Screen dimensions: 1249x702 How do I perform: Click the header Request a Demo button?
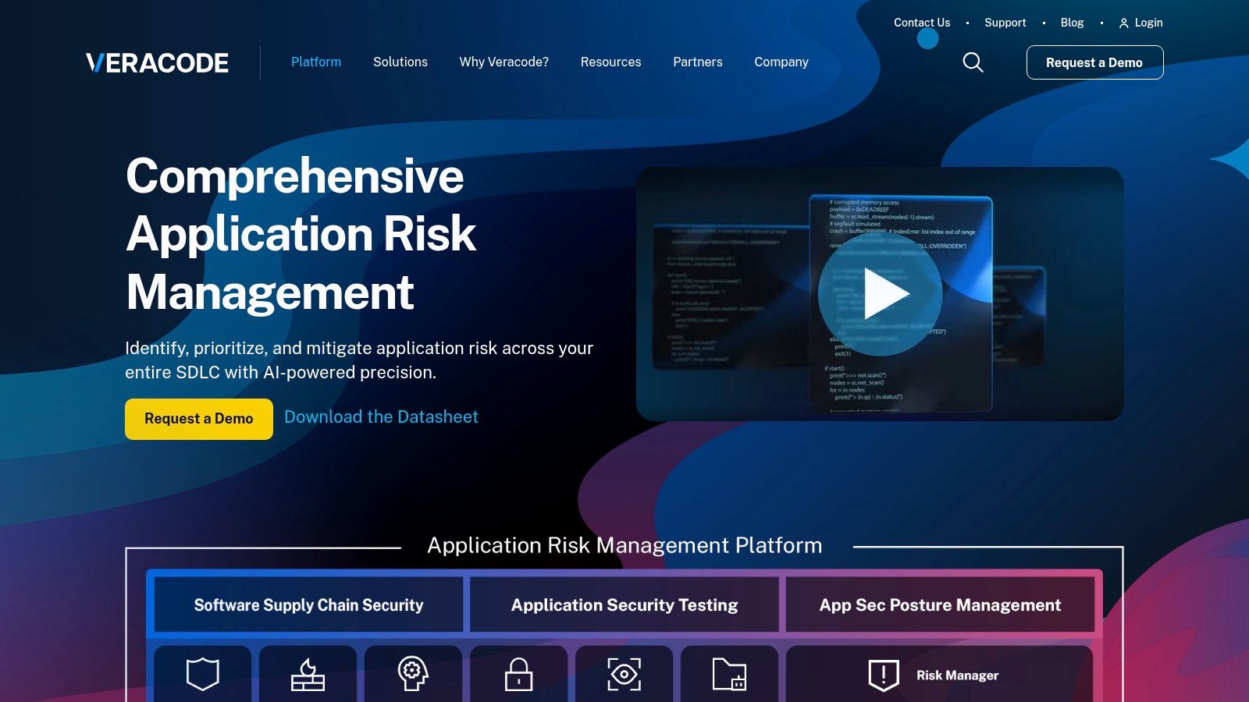(1094, 62)
